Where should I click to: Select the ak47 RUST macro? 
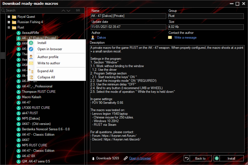click(30, 113)
